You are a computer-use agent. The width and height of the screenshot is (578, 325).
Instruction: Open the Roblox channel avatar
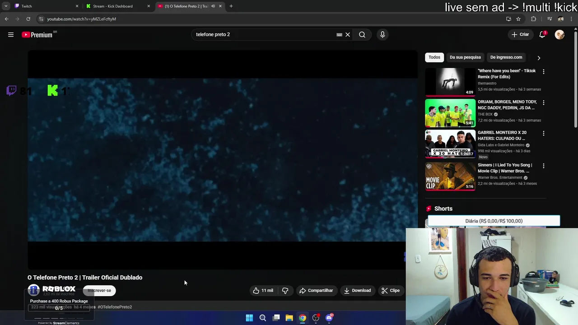click(34, 290)
